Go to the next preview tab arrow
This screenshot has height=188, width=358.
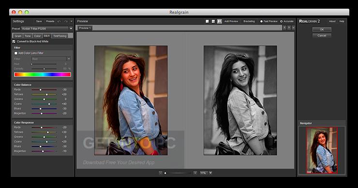pyautogui.click(x=289, y=27)
